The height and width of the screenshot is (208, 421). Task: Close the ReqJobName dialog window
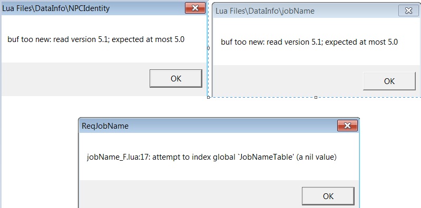click(x=347, y=126)
